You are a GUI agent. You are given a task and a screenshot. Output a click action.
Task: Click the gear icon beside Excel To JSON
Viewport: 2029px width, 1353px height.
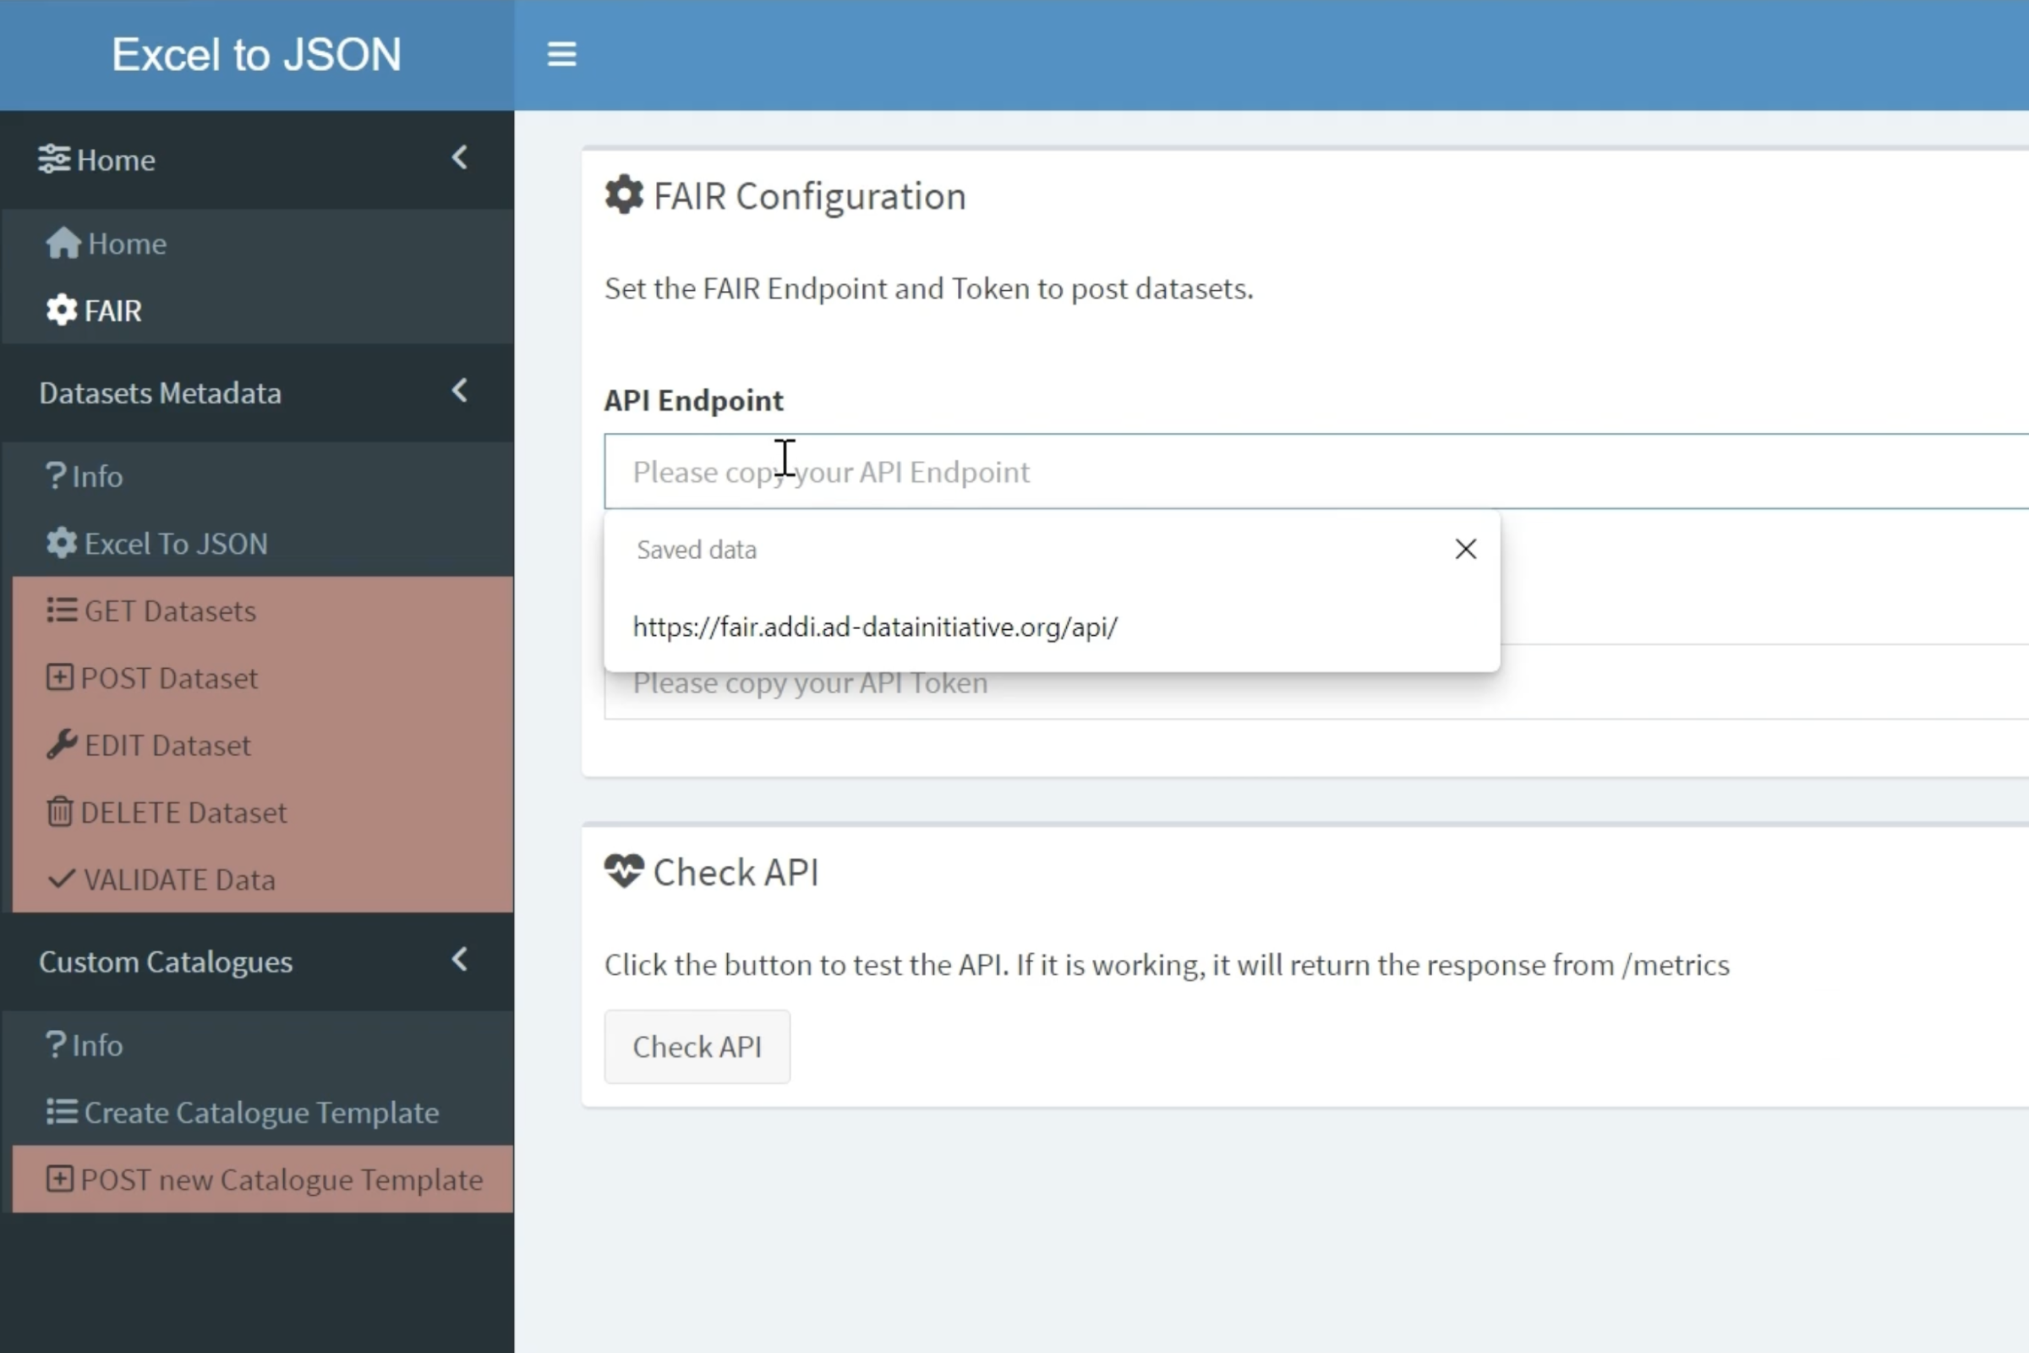click(x=61, y=544)
